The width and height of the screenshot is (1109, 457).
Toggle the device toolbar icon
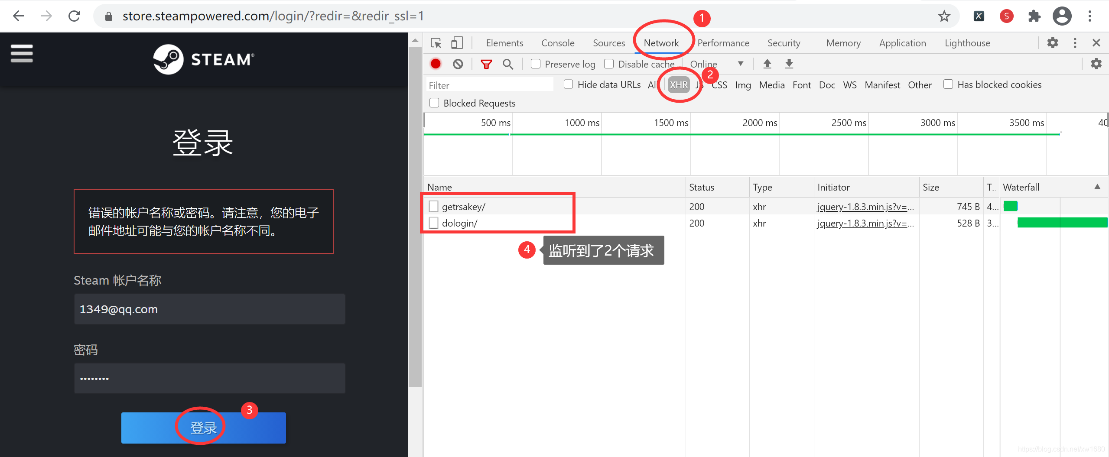[x=457, y=43]
